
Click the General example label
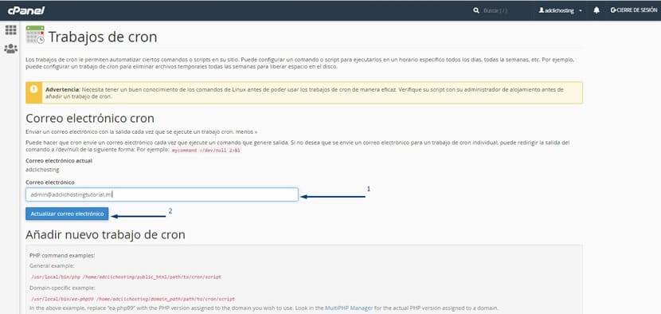(x=52, y=266)
